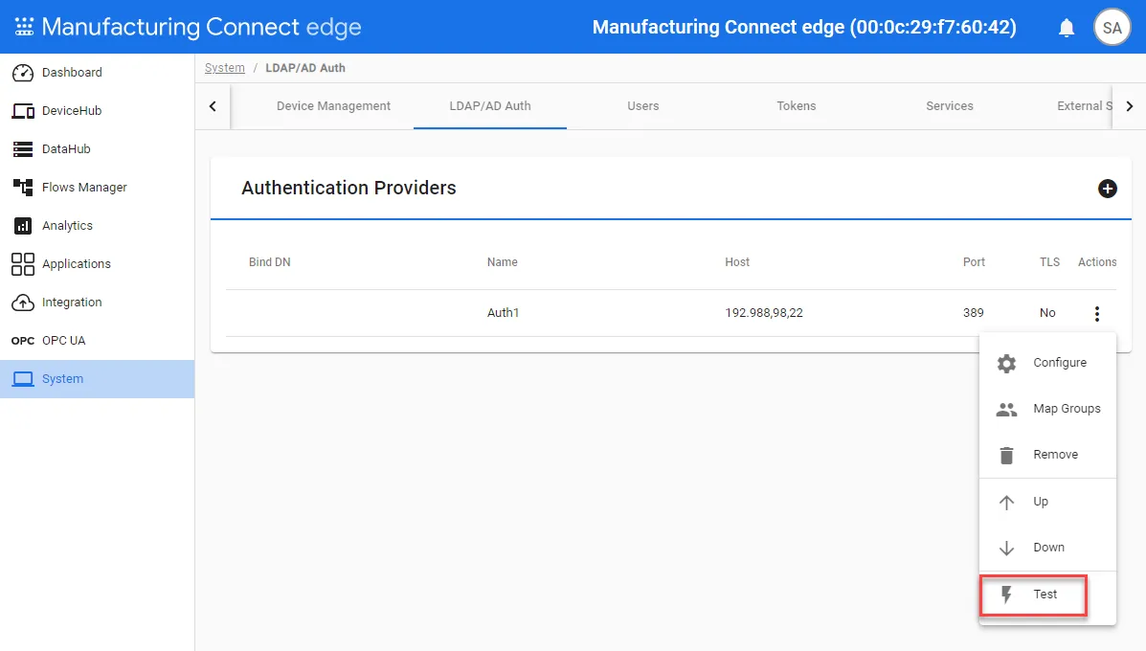This screenshot has width=1146, height=651.
Task: Go to DataHub in the sidebar
Action: click(x=98, y=149)
